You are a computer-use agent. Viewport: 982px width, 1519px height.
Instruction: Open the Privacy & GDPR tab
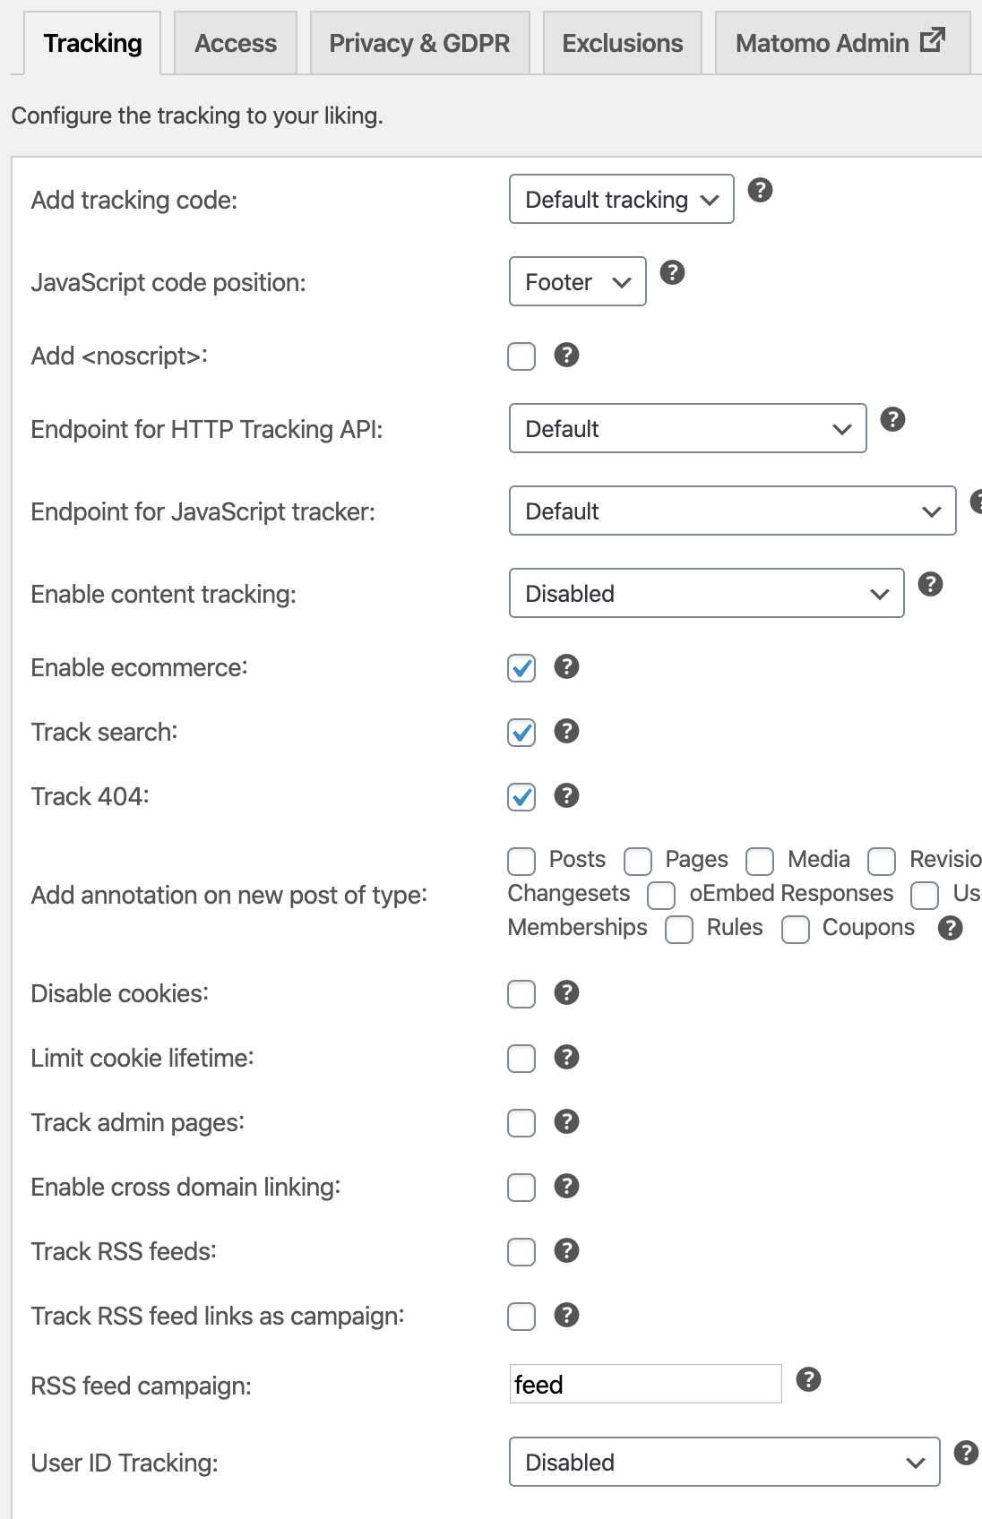click(x=419, y=43)
